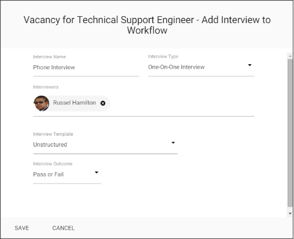This screenshot has width=294, height=239.
Task: Choose the Pass or Fail outcome field
Action: click(x=67, y=174)
